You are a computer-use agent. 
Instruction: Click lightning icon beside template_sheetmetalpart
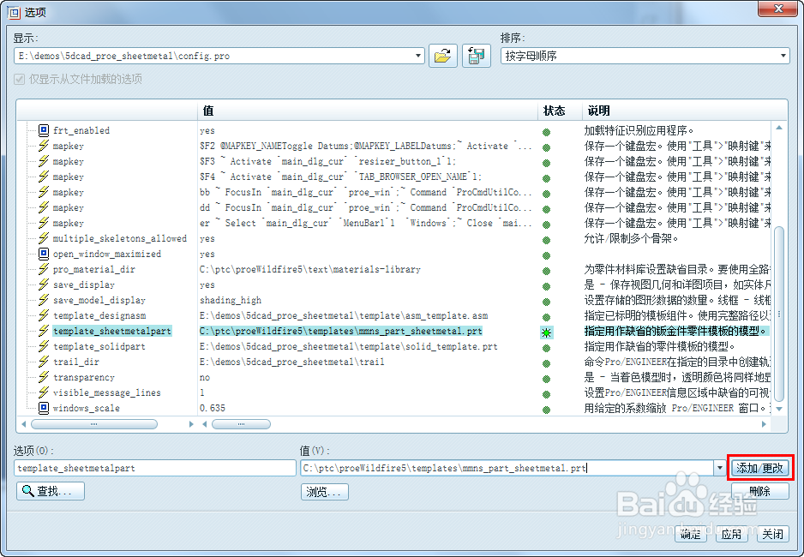click(44, 331)
